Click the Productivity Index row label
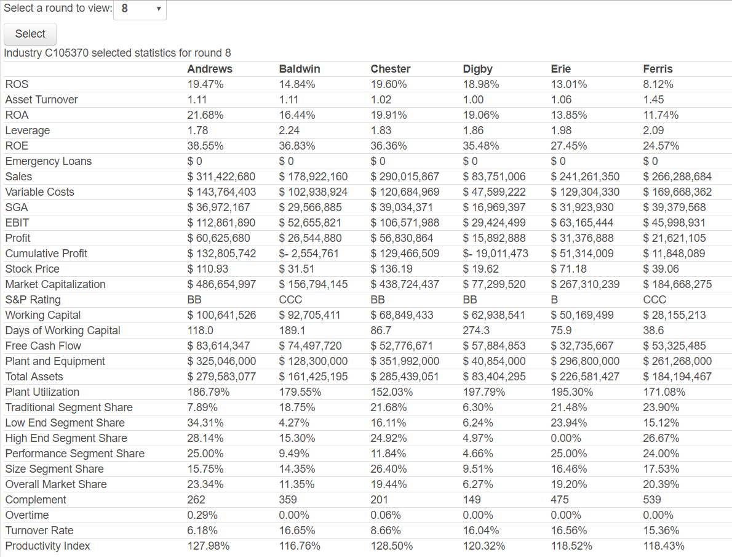Screen dimensions: 732x557 click(x=47, y=546)
